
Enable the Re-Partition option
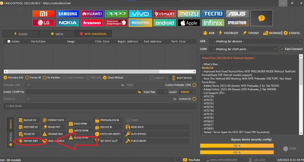tap(52, 77)
